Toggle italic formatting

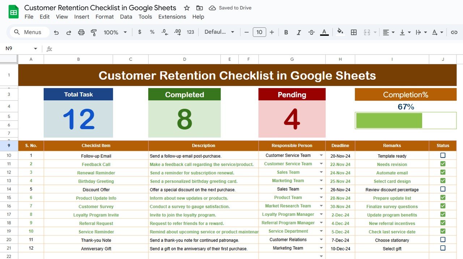(x=299, y=32)
